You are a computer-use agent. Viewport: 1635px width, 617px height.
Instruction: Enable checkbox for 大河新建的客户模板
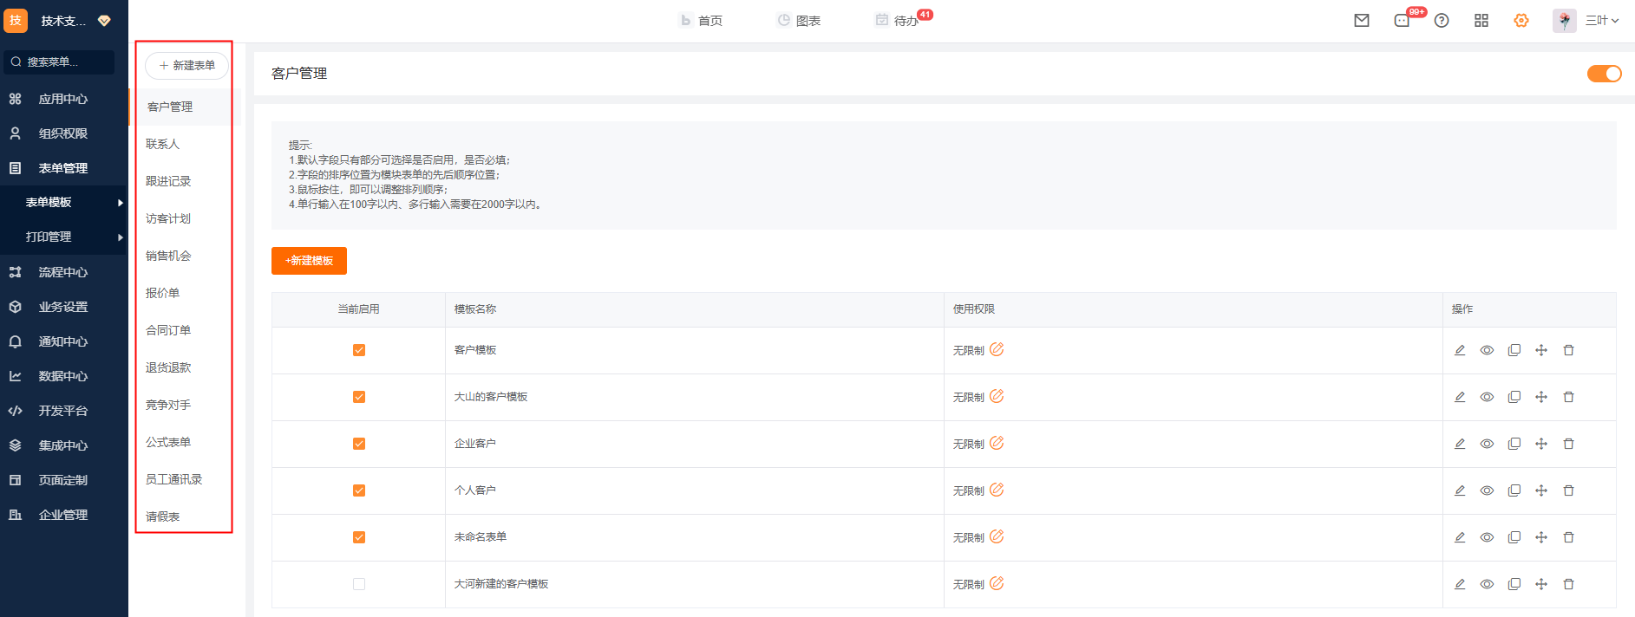pos(359,584)
